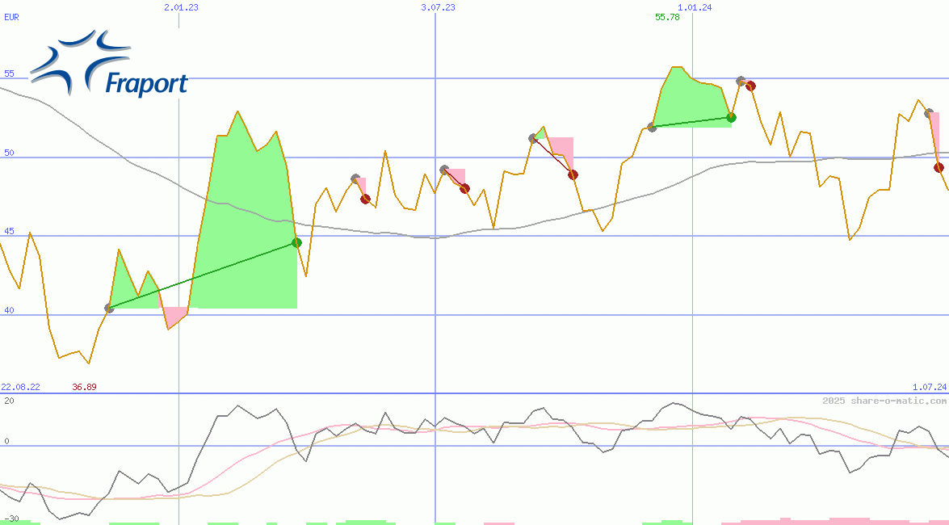This screenshot has width=949, height=525.
Task: Click gray entry dot at 40 EUR line
Action: tap(109, 309)
